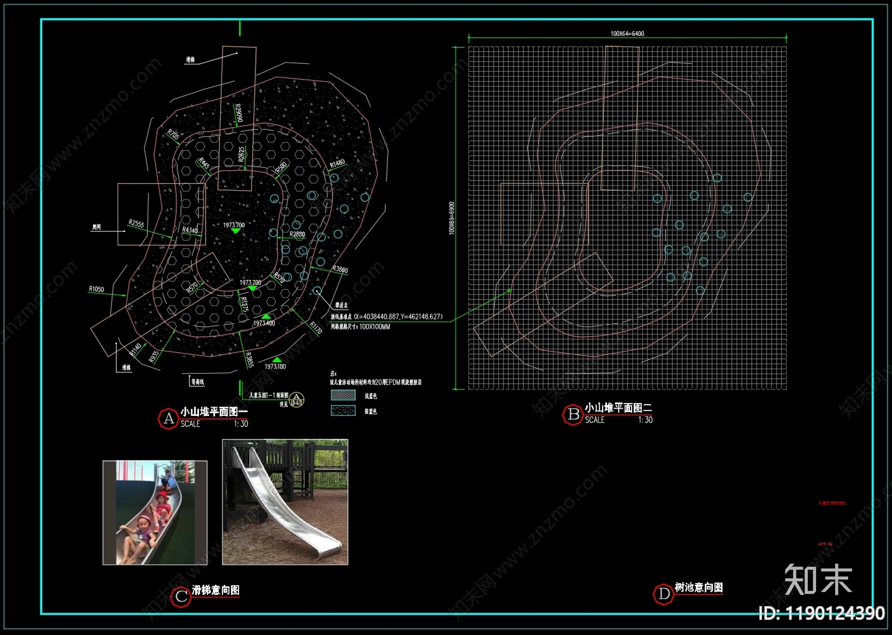Select the dark blue legend swatch
The image size is (892, 635).
tap(343, 411)
